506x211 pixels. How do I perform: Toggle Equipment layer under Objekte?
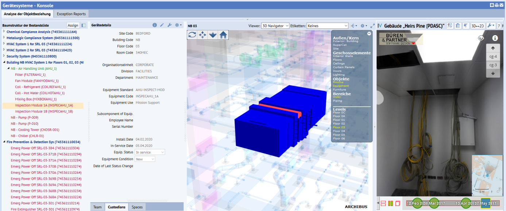tap(341, 86)
